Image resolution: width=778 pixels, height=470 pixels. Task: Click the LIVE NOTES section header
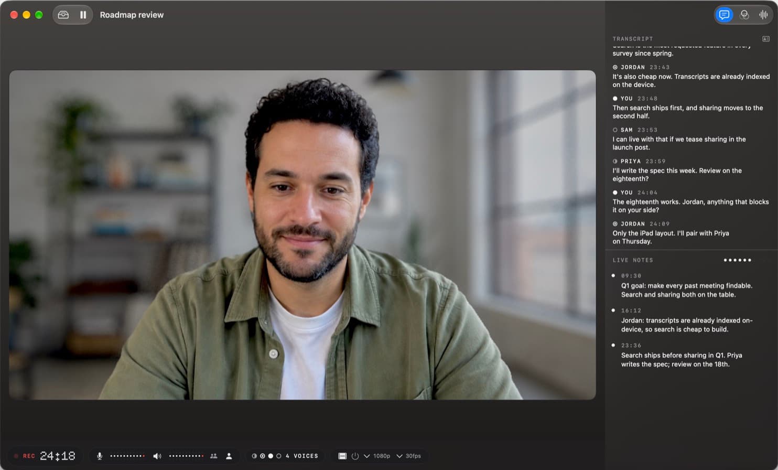(x=633, y=260)
